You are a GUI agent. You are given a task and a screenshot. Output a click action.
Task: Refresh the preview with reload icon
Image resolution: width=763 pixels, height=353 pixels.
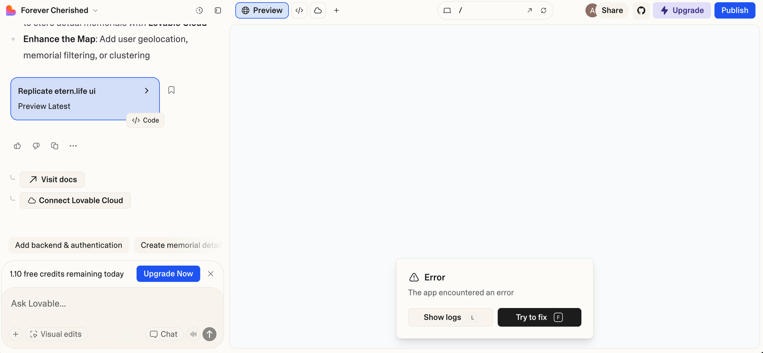[544, 10]
